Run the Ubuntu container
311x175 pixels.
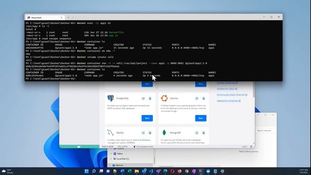tap(201, 118)
